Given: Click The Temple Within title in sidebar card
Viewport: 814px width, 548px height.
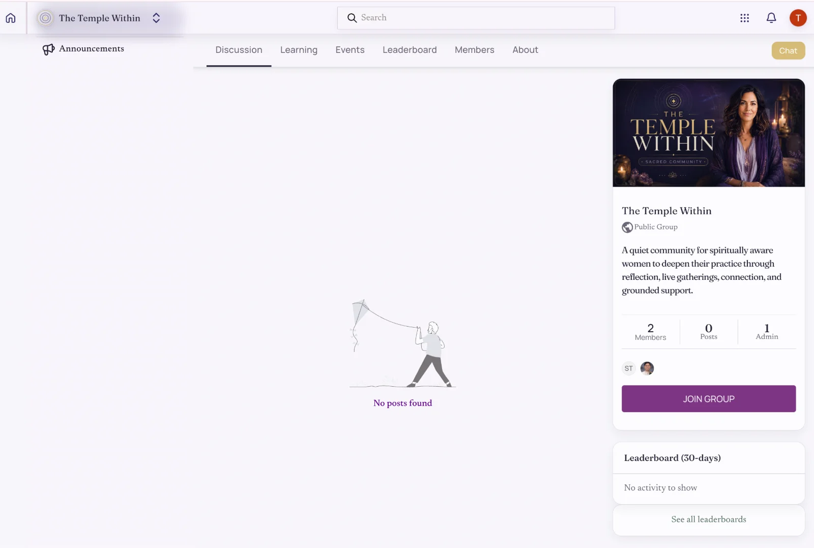Looking at the screenshot, I should (666, 211).
